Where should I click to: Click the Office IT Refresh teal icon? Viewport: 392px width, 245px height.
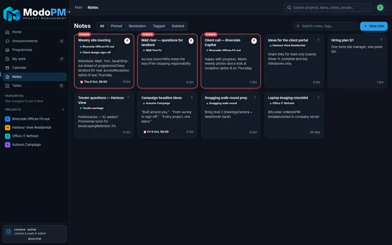pos(7,136)
